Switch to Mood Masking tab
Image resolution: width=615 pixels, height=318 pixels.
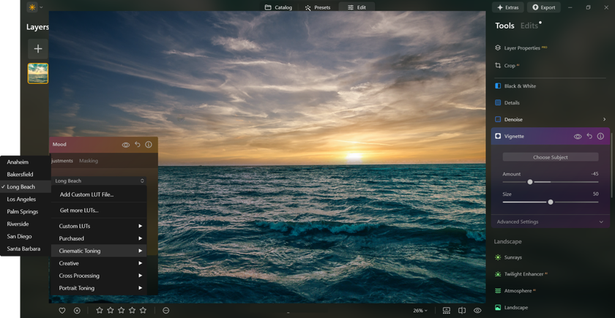click(89, 161)
